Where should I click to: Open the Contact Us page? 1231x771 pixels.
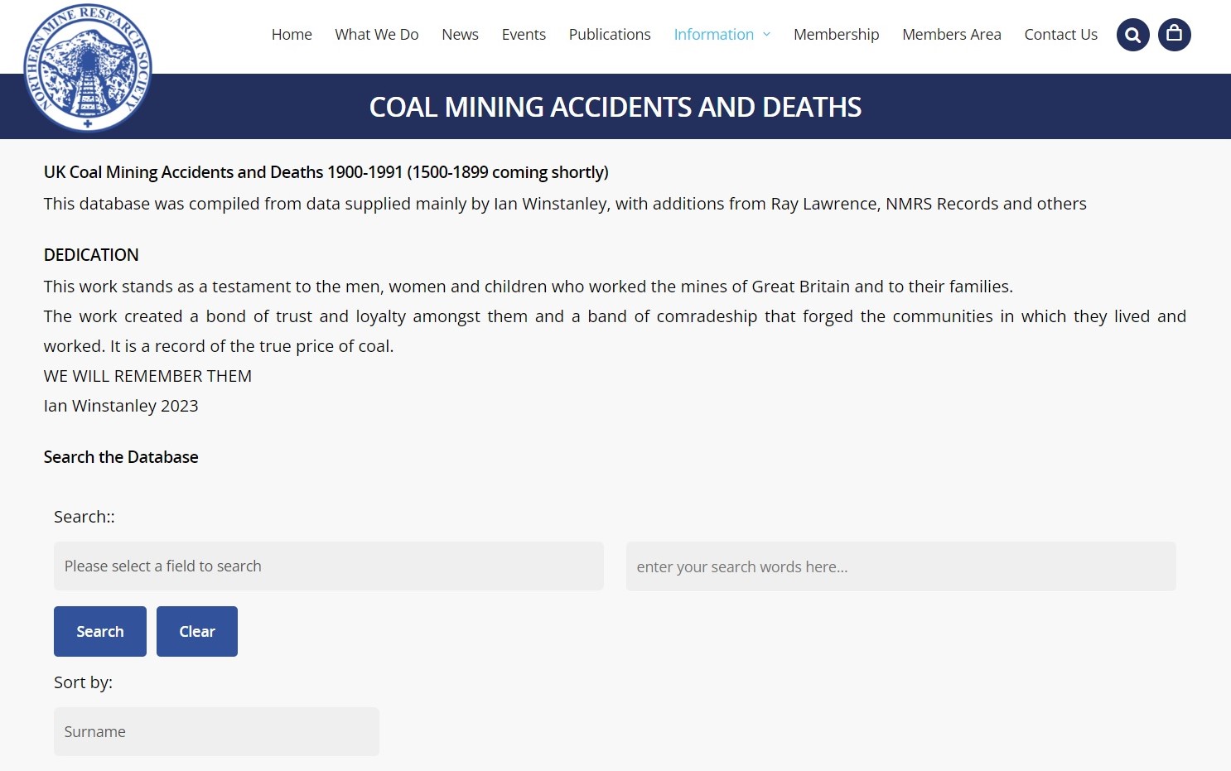[1060, 35]
